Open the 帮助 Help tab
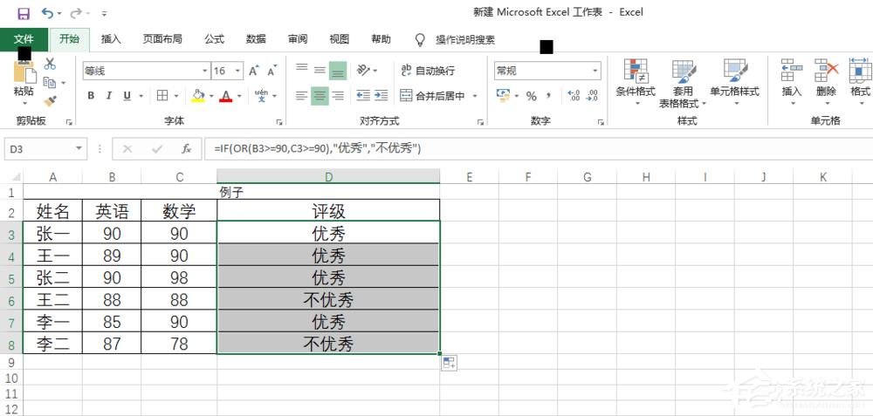 pos(381,39)
